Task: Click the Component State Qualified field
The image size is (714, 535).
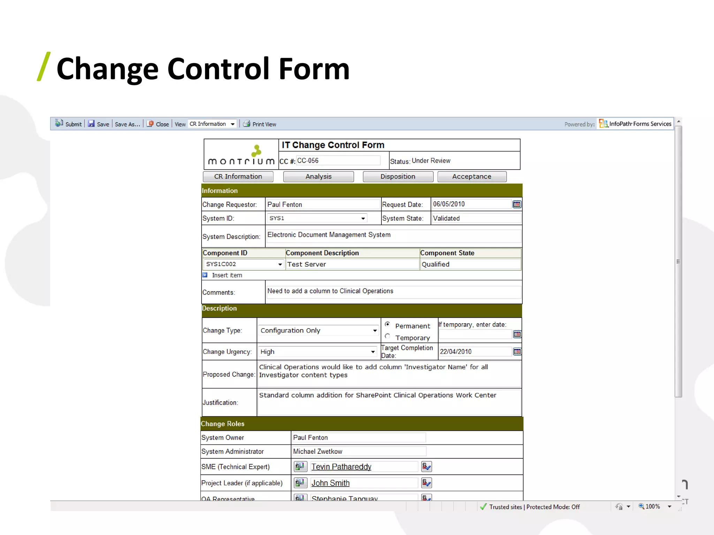Action: point(471,264)
